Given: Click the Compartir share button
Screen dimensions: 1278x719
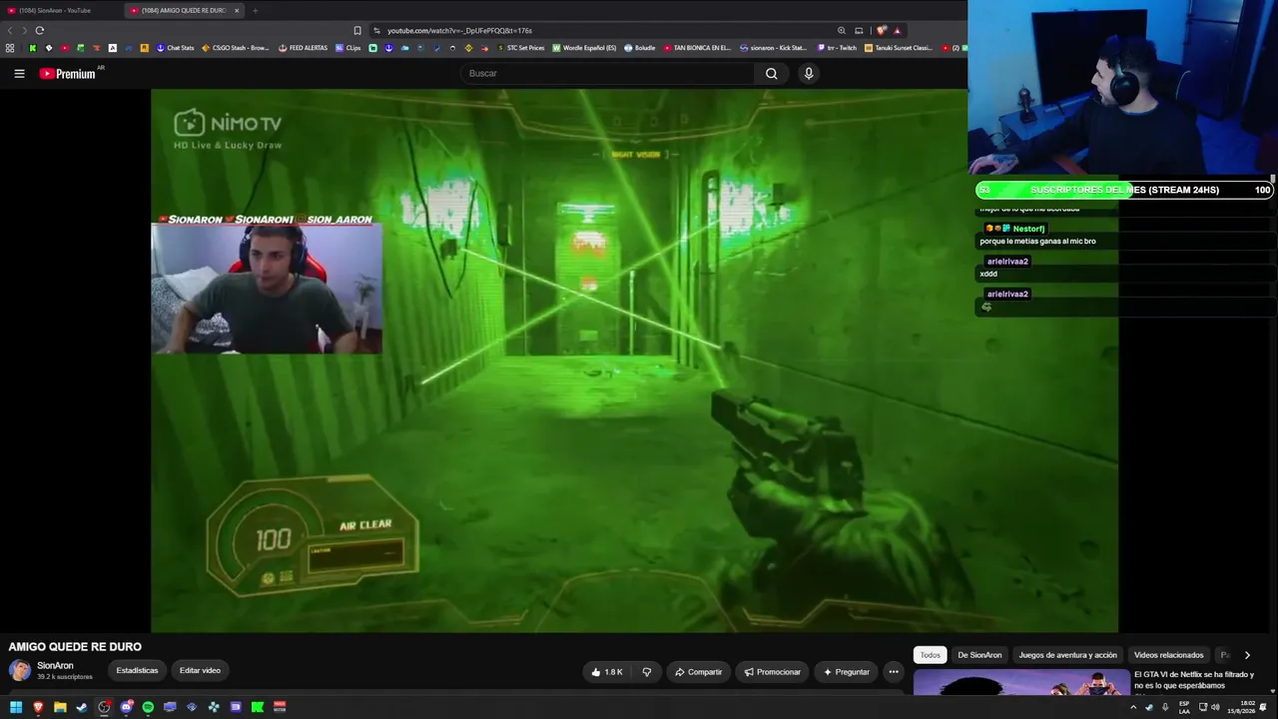Looking at the screenshot, I should click(698, 672).
